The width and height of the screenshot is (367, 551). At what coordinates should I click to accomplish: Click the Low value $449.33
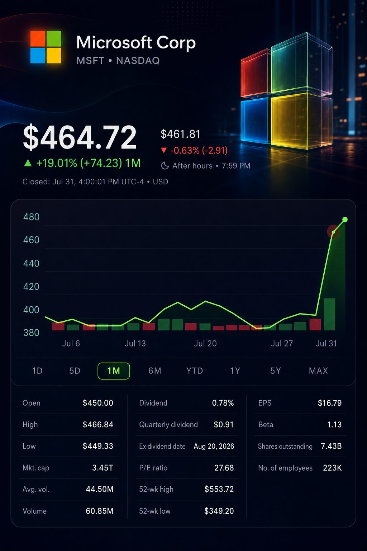coord(98,446)
